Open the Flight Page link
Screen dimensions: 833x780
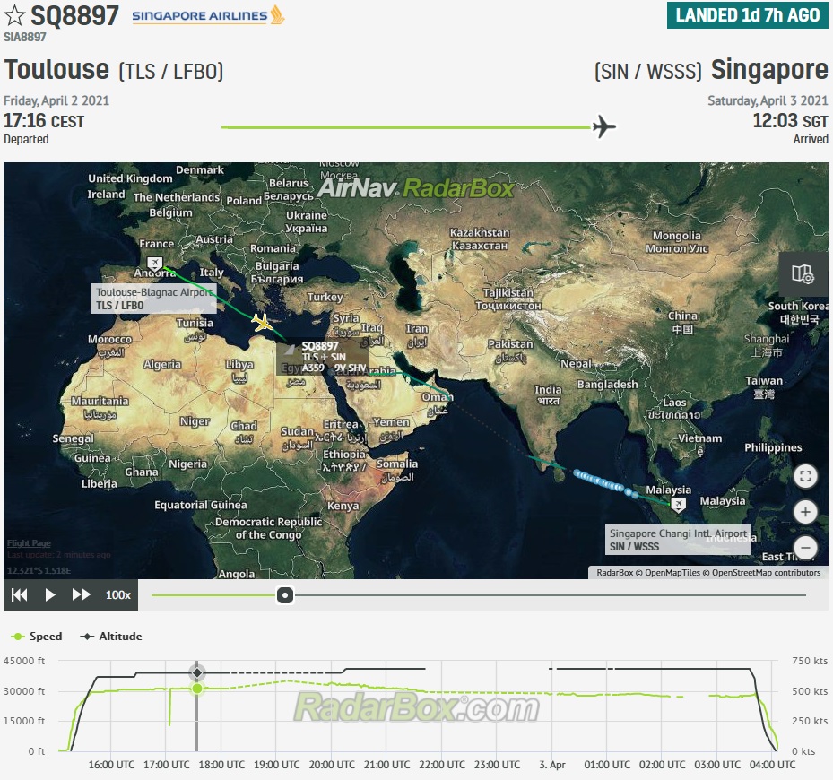[x=29, y=543]
